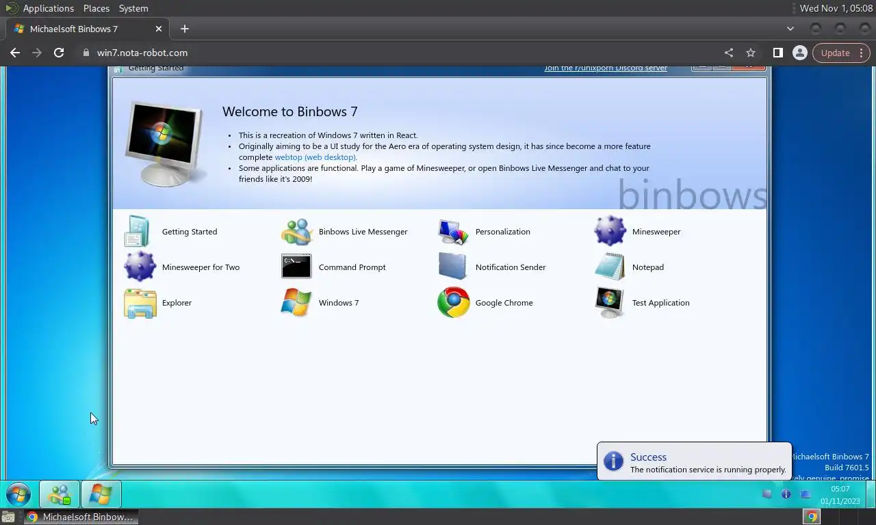Screen dimensions: 876x525
Task: Open the Places menu
Action: point(96,8)
